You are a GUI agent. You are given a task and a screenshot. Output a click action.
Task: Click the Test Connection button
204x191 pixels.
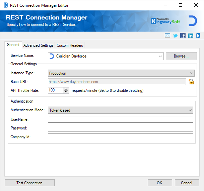click(29, 183)
